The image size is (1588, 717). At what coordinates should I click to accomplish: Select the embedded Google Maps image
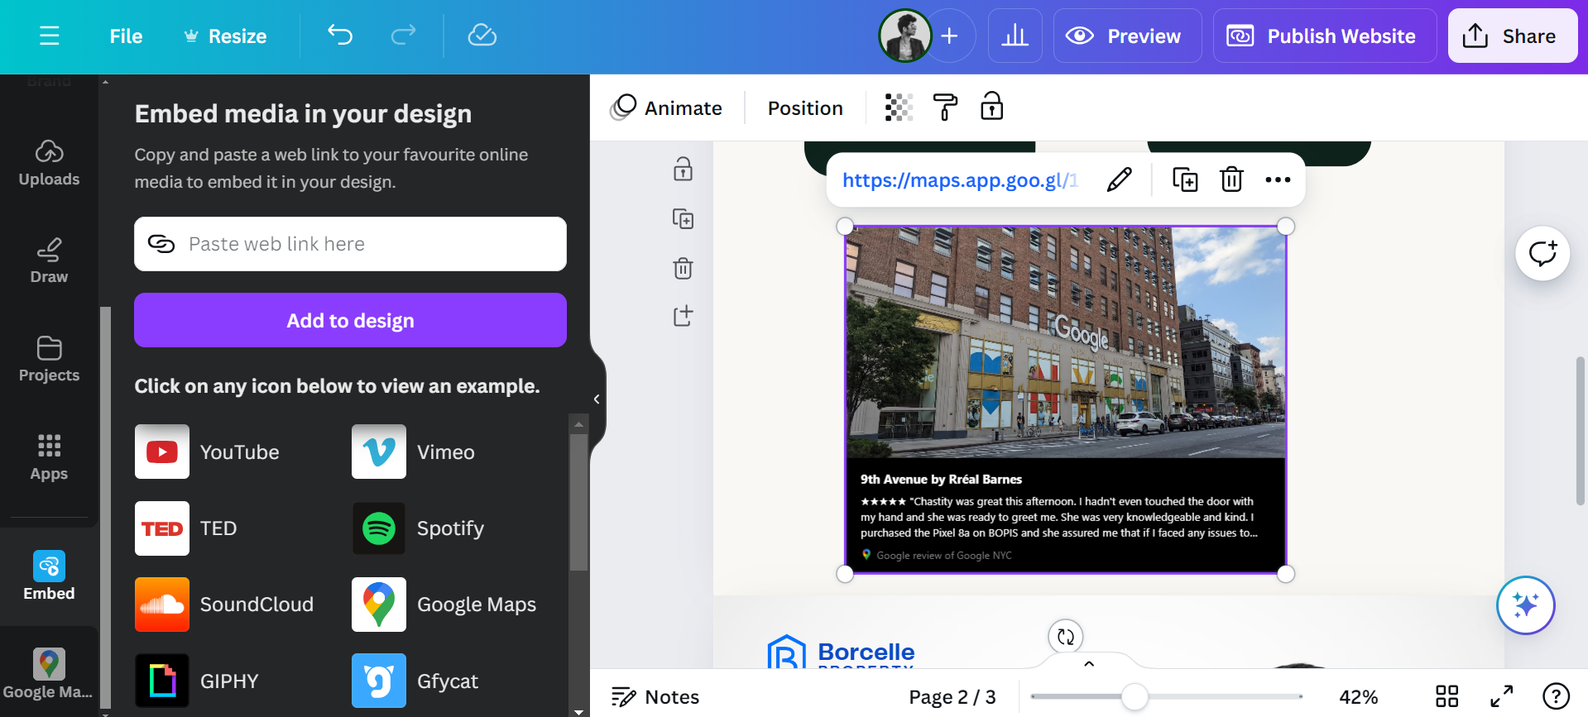point(1065,399)
